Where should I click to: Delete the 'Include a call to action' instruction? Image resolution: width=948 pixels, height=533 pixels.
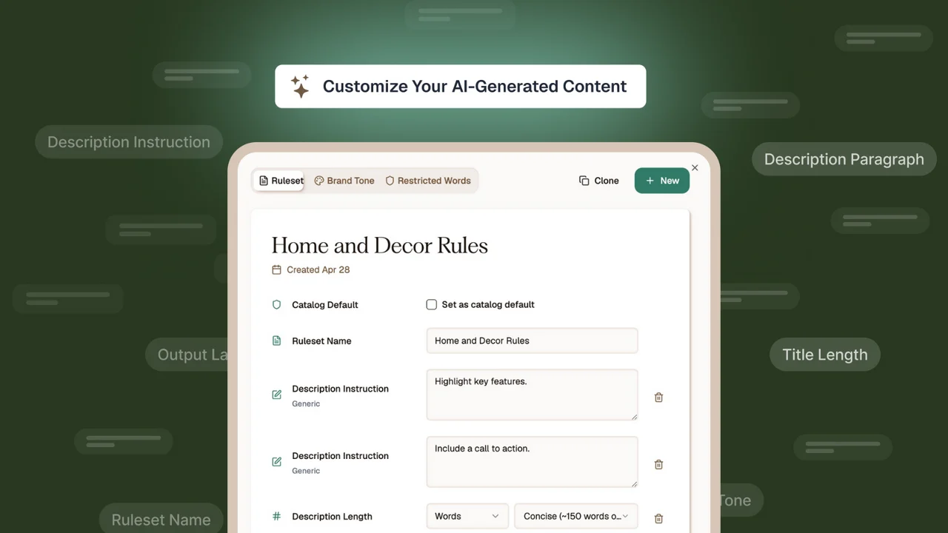coord(658,465)
